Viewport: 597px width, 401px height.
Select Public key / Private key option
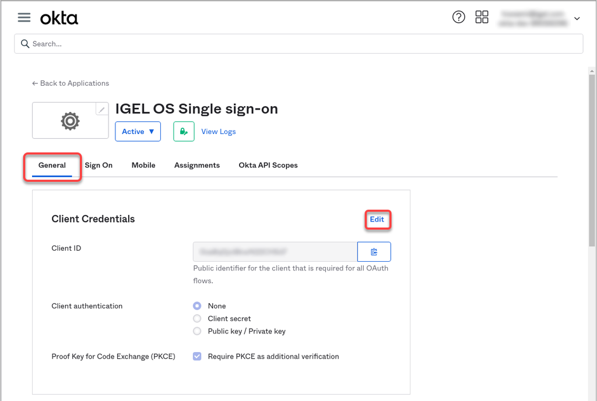tap(197, 331)
